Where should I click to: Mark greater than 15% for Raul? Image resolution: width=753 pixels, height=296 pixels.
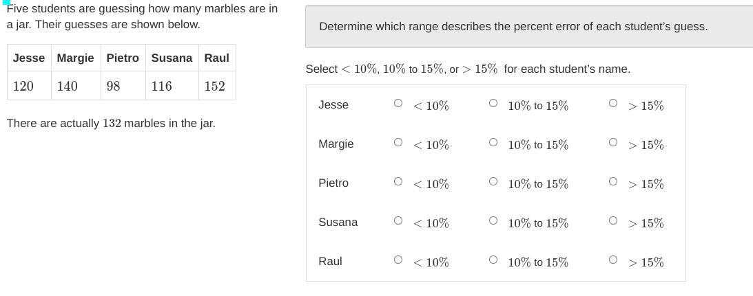tap(613, 260)
